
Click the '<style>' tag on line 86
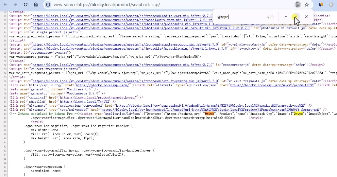coord(37,122)
